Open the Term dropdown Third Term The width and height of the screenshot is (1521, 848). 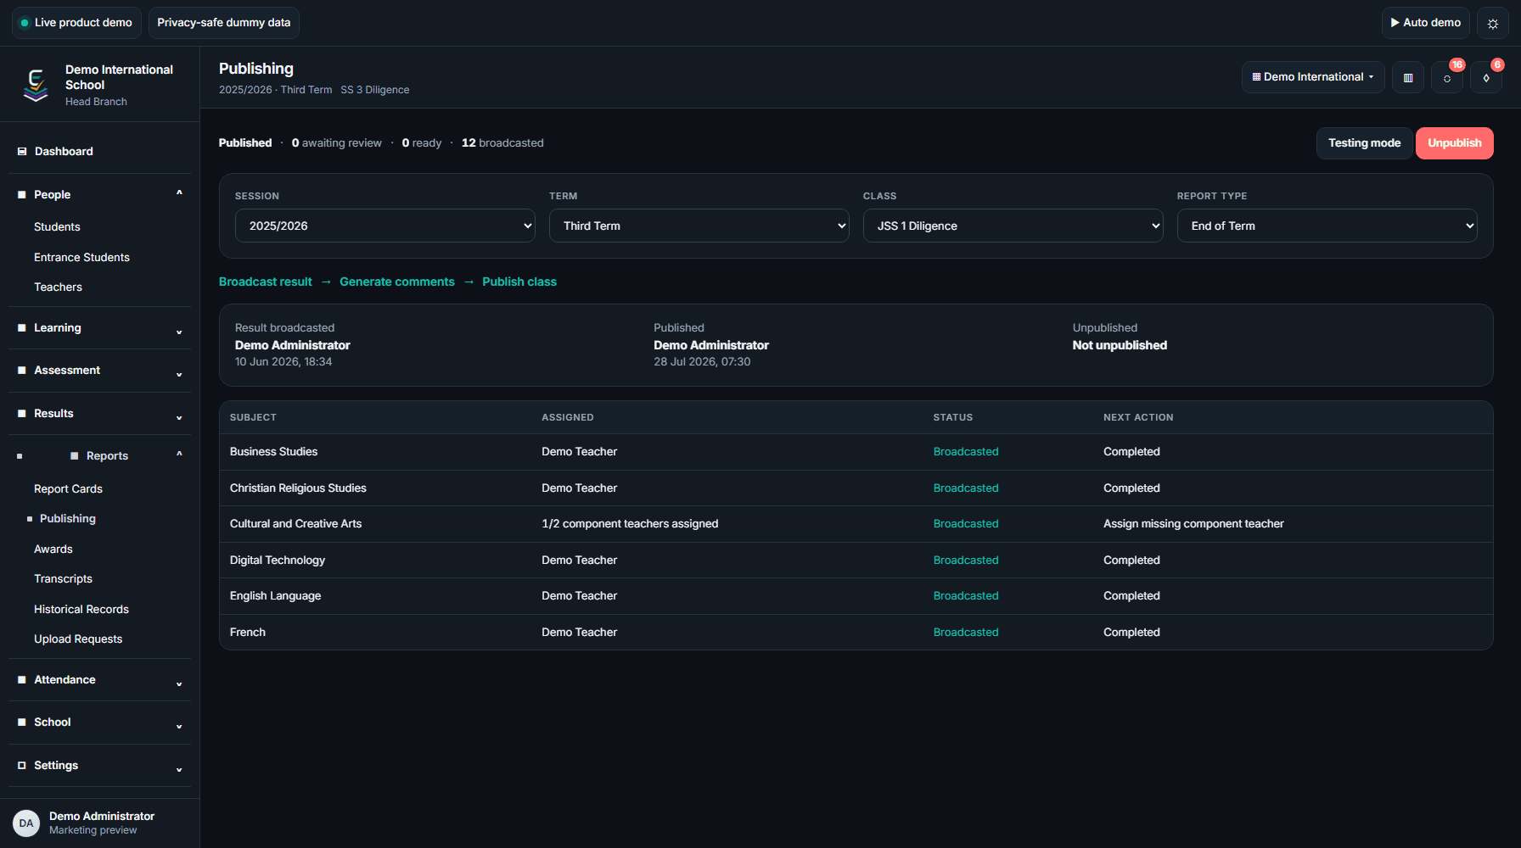(x=699, y=226)
